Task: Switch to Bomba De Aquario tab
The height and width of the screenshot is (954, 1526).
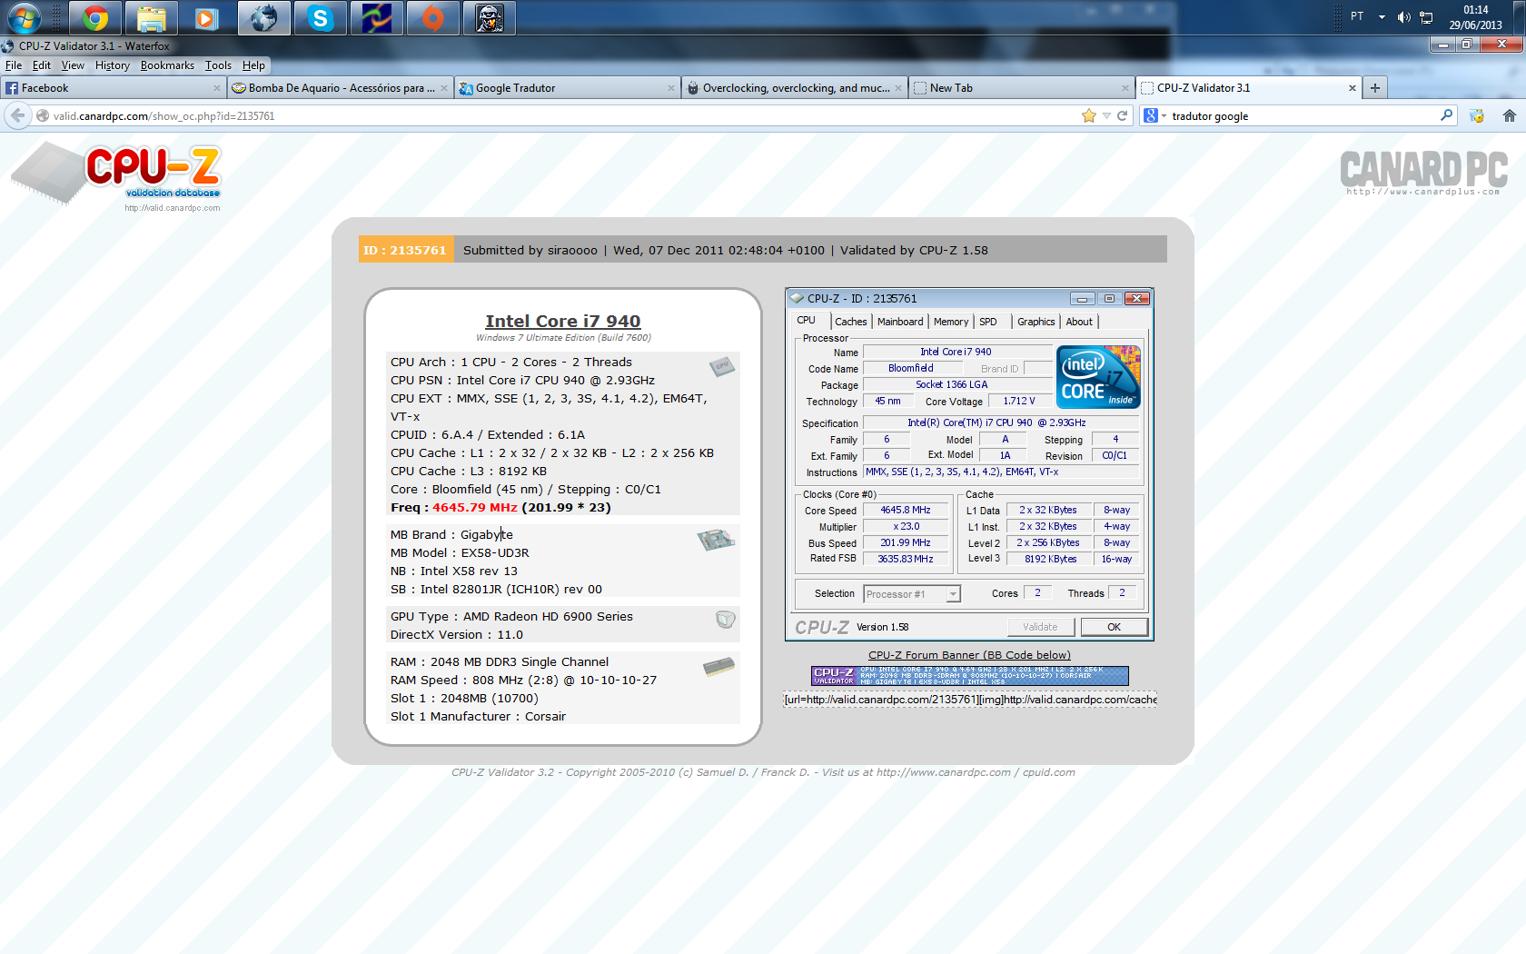Action: pos(340,88)
